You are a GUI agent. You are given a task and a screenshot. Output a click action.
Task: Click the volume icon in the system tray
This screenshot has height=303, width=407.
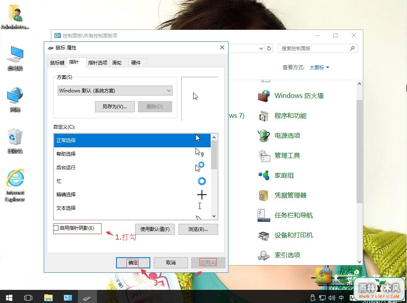332,297
